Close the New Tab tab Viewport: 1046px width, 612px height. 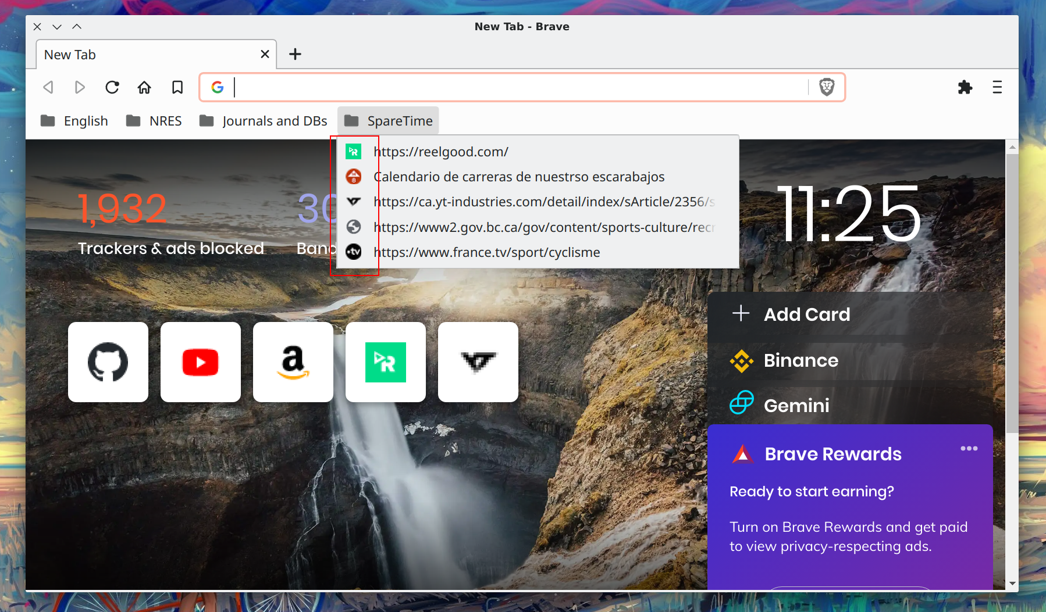(265, 54)
